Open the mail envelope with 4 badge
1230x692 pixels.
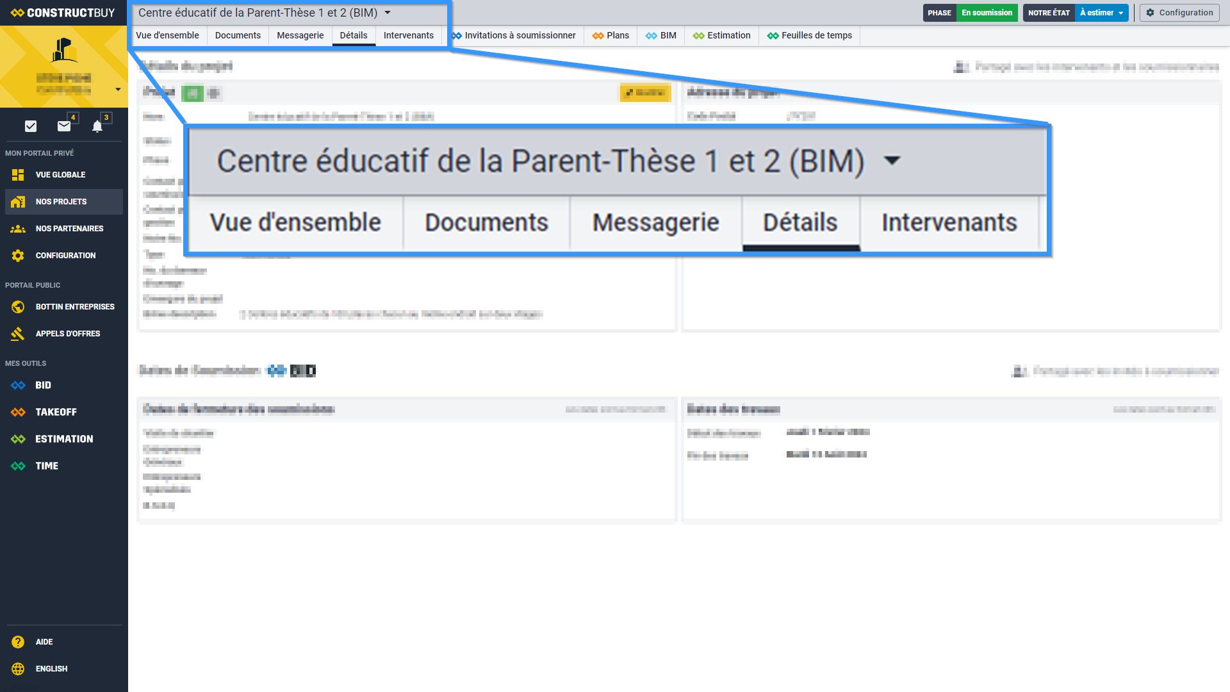pyautogui.click(x=64, y=126)
